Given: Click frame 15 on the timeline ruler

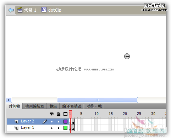Looking at the screenshot, I should [110, 114].
